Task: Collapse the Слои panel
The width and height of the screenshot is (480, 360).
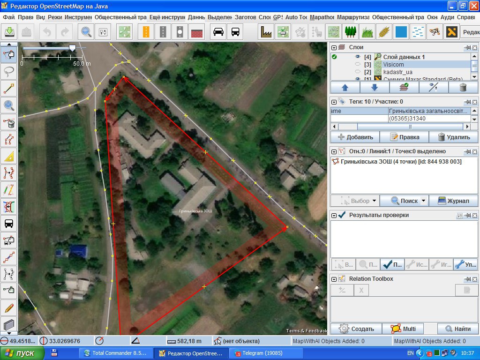Action: (334, 48)
